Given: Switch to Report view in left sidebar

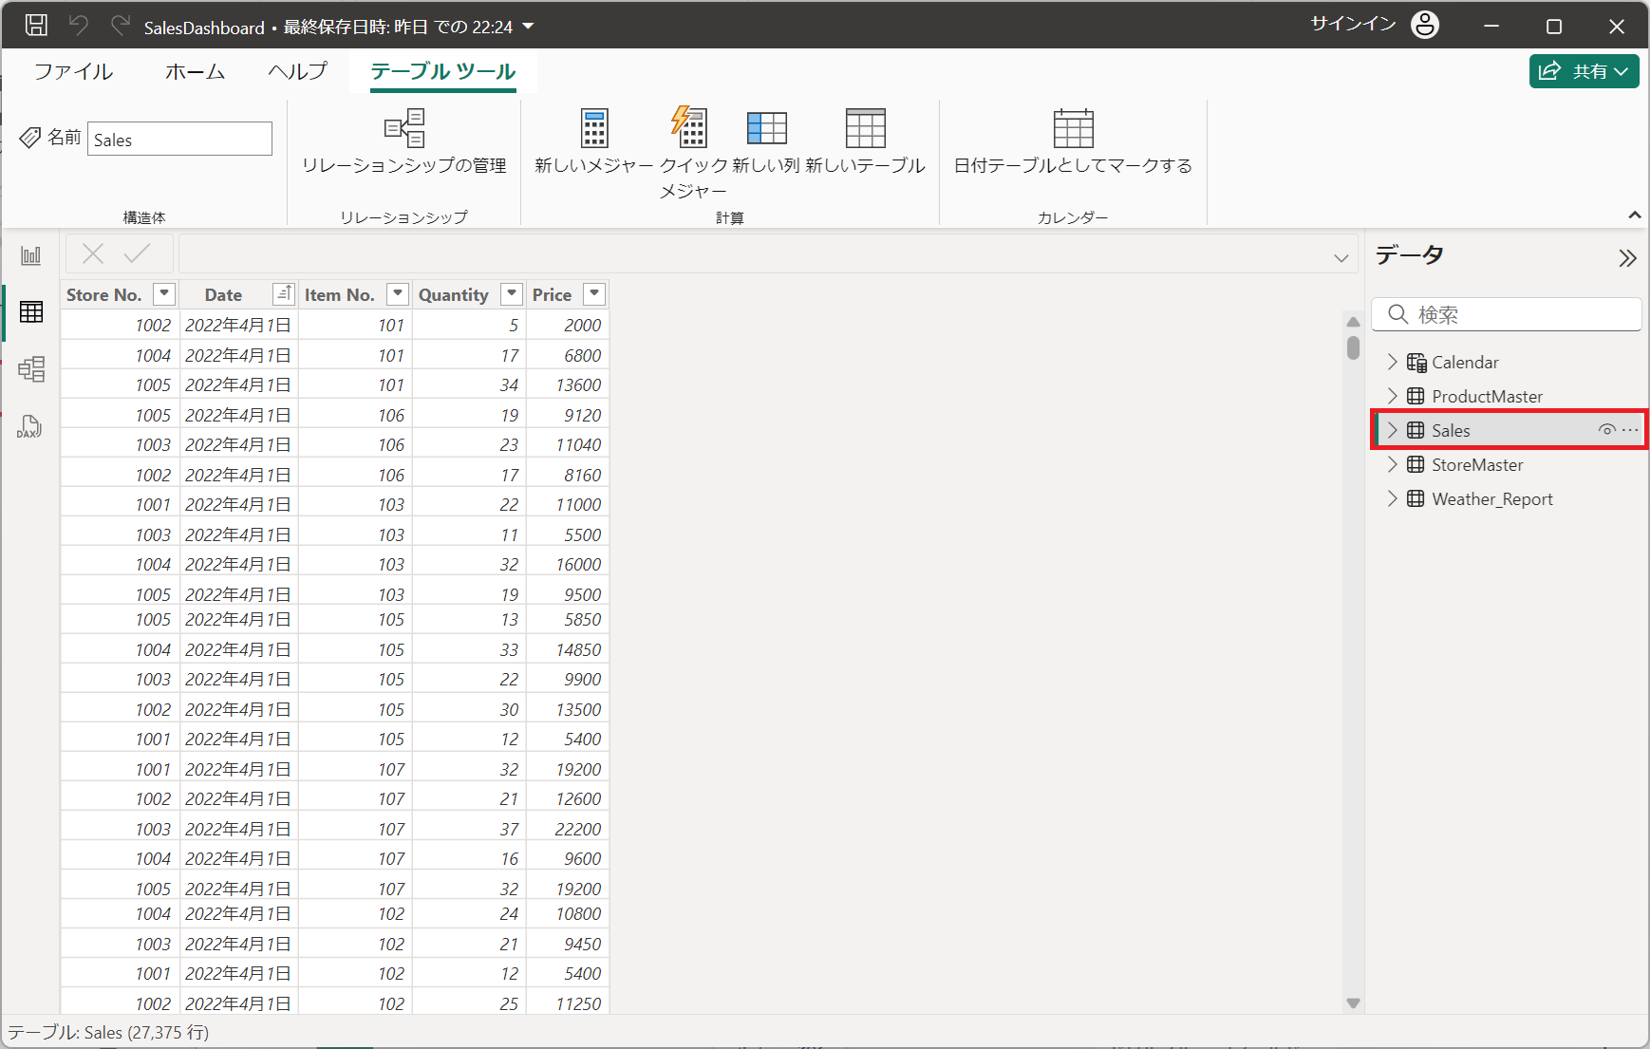Looking at the screenshot, I should [x=31, y=255].
